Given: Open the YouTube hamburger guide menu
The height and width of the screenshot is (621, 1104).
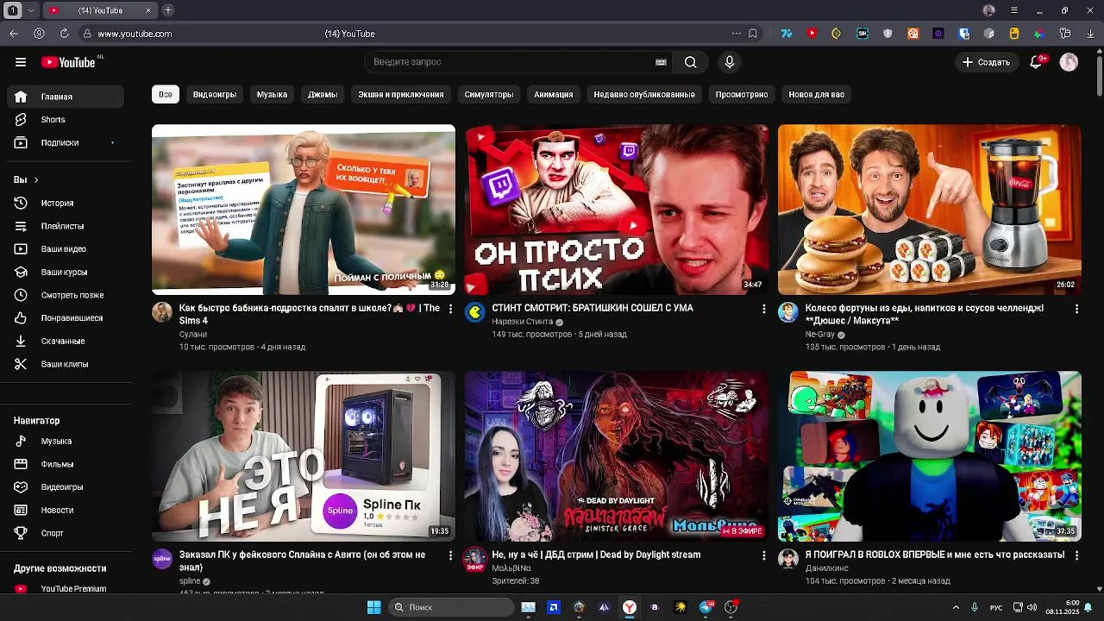Looking at the screenshot, I should [x=21, y=62].
